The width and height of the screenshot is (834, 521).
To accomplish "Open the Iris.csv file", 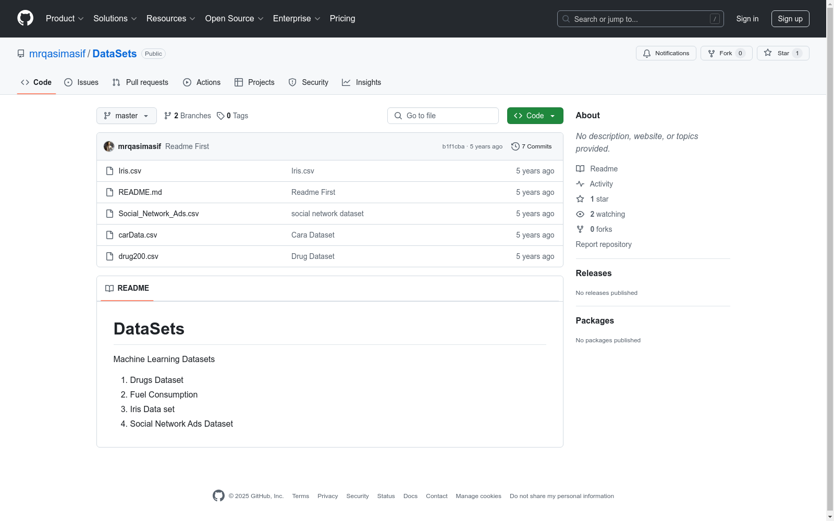I will coord(130,171).
